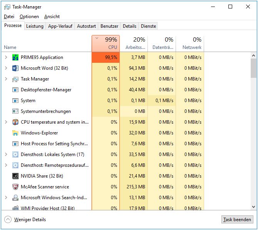This screenshot has width=258, height=230.
Task: Click the Windows-Explorer folder icon
Action: [x=15, y=133]
